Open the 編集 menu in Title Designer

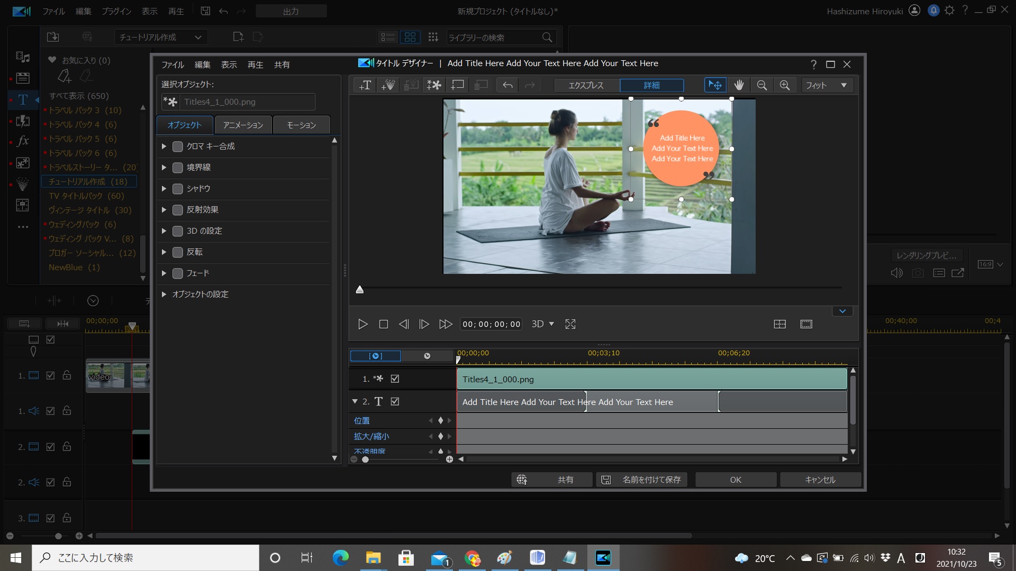[202, 65]
